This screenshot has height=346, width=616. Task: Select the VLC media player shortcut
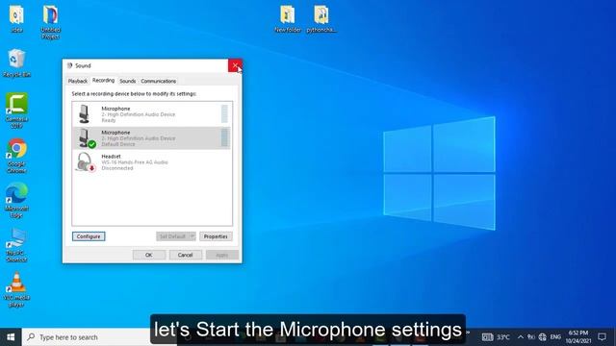point(16,289)
